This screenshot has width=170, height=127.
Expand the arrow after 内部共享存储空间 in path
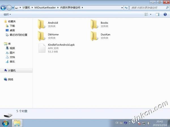point(82,8)
